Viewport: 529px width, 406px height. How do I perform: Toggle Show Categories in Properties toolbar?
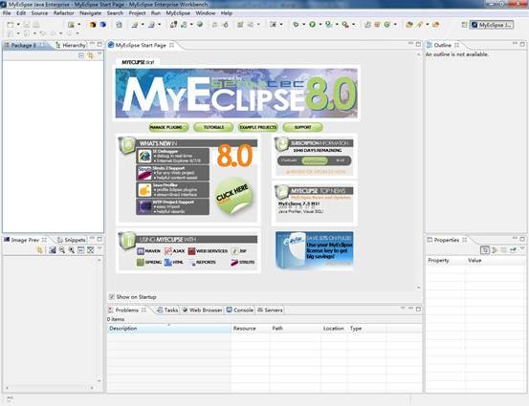coord(485,250)
